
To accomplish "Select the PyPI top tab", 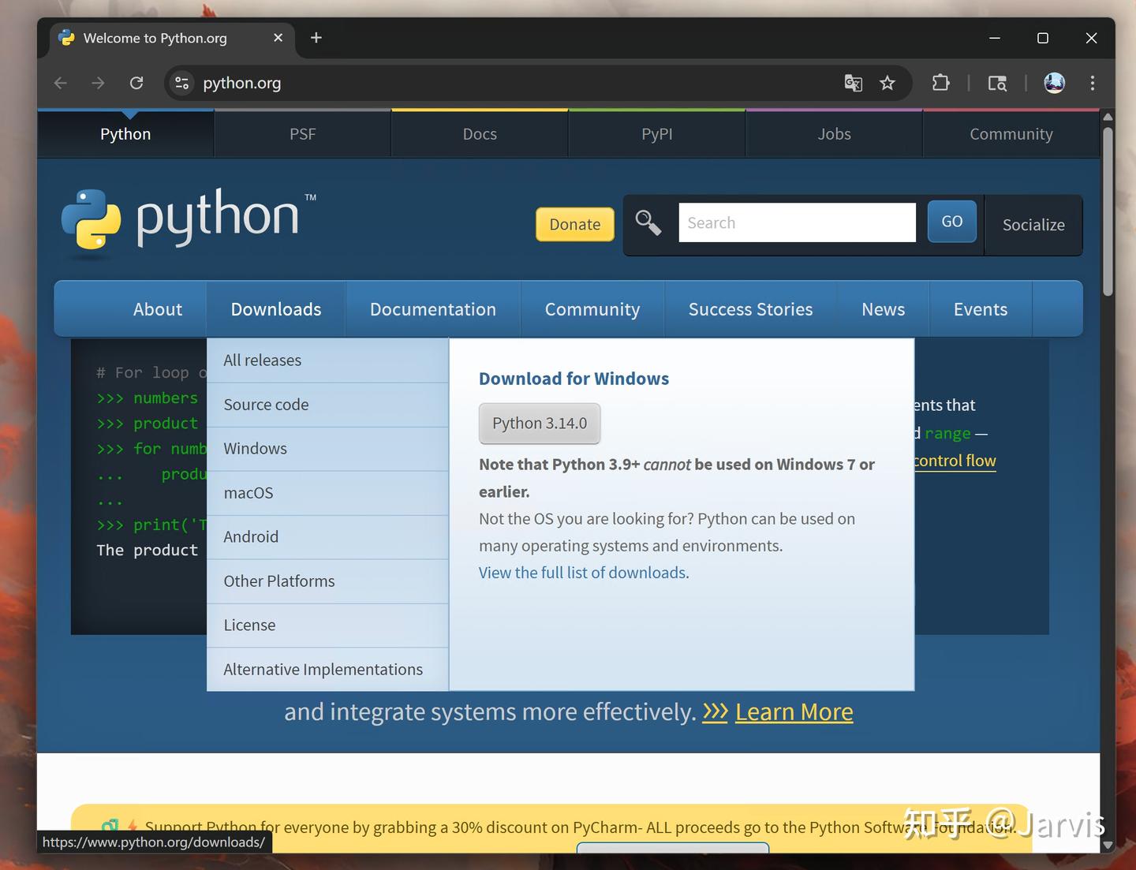I will (657, 134).
